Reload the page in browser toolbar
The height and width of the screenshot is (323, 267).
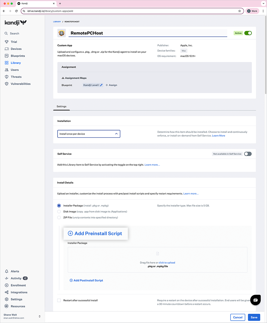click(x=16, y=11)
